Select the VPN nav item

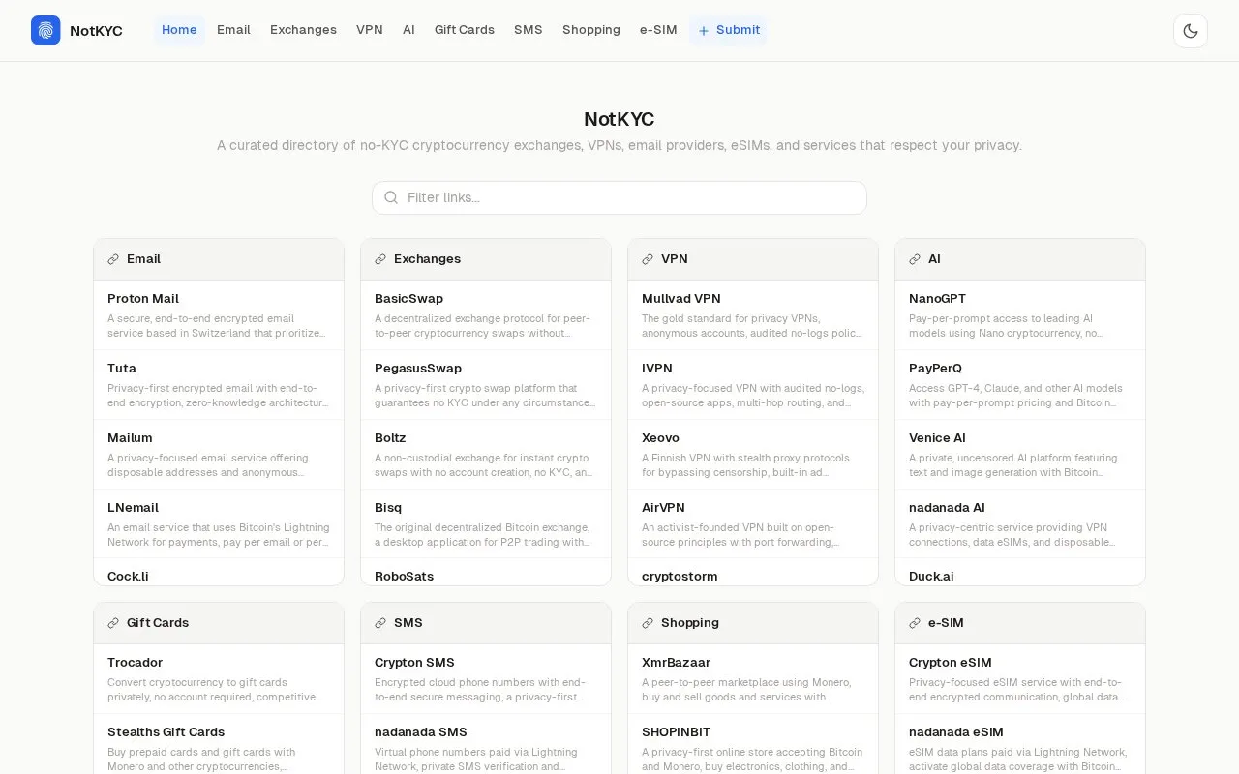pyautogui.click(x=370, y=30)
